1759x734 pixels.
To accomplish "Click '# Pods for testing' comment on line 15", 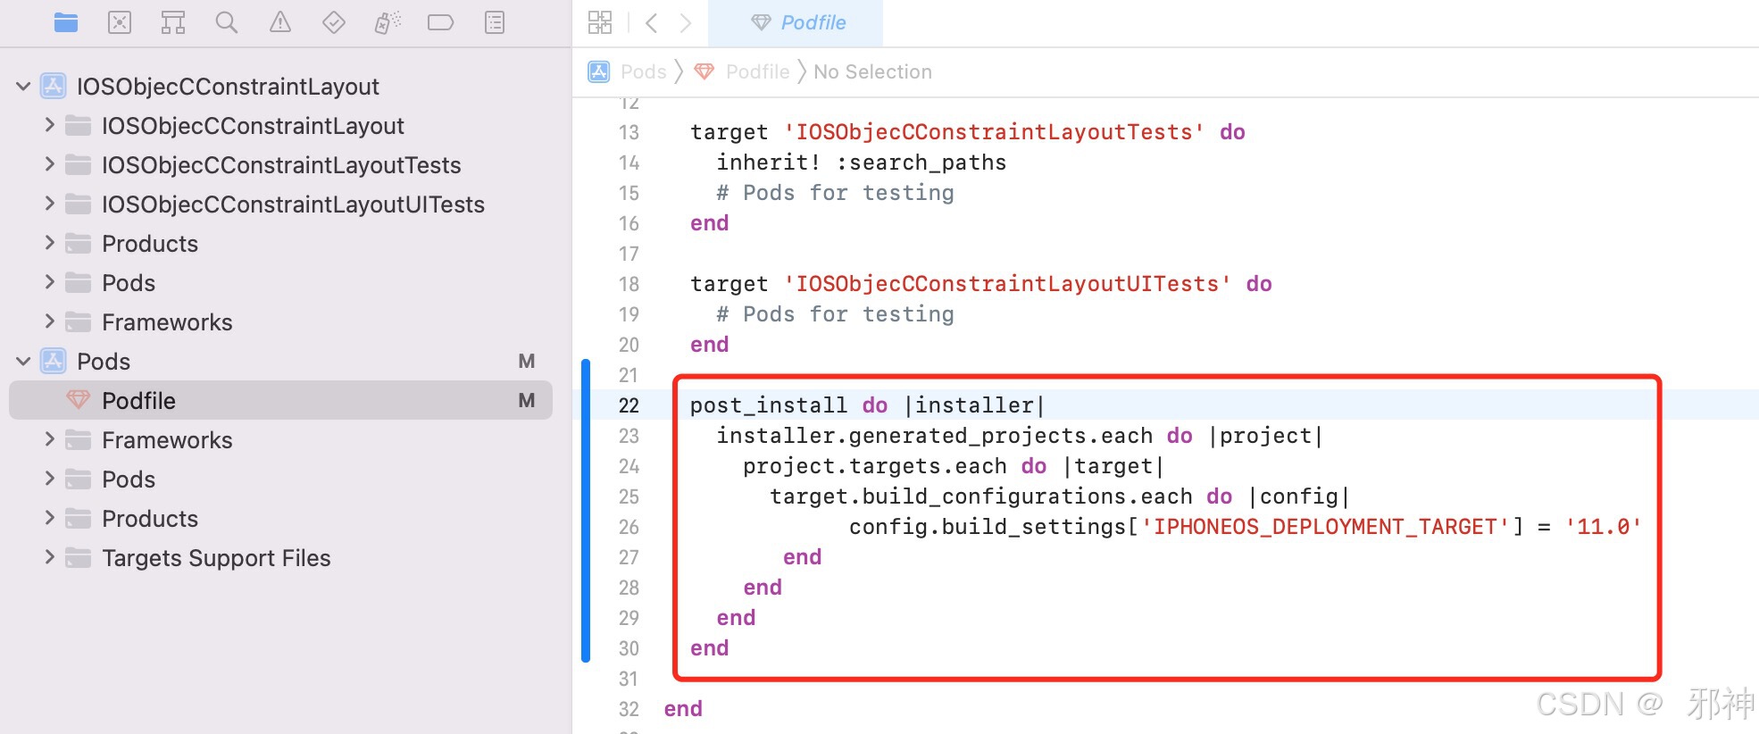I will [x=835, y=193].
